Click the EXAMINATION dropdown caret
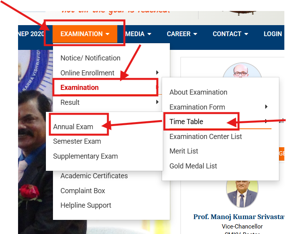 (x=107, y=34)
